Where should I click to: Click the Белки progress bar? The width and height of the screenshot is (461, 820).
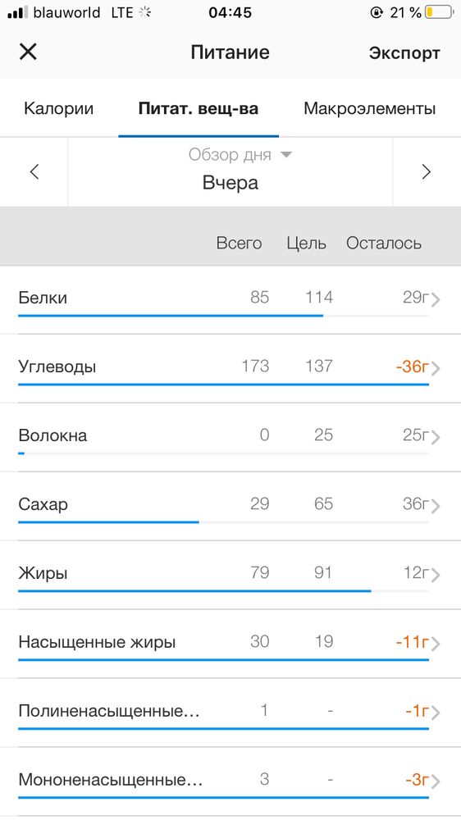pos(223,316)
